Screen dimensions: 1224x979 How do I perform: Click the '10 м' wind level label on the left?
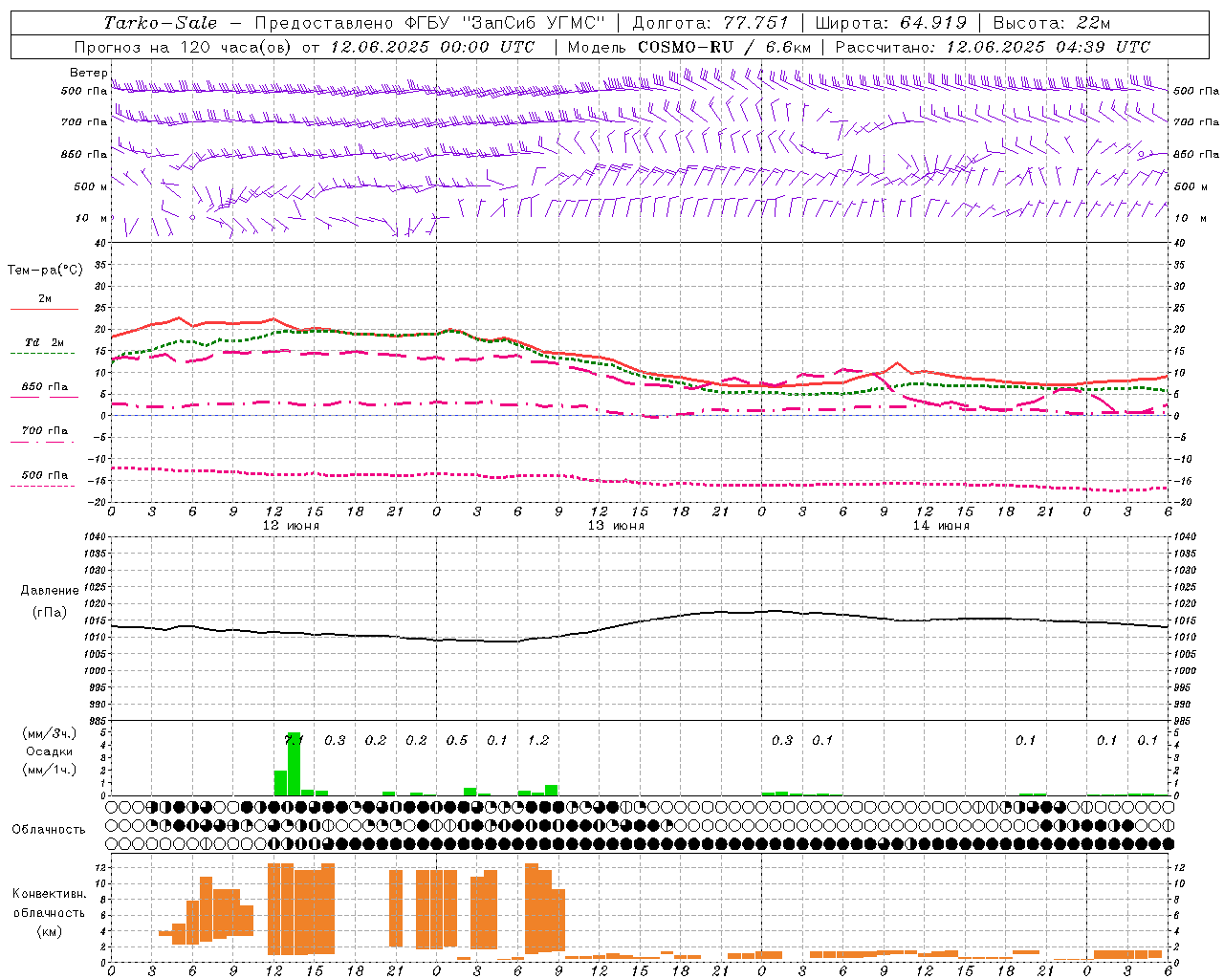(92, 218)
